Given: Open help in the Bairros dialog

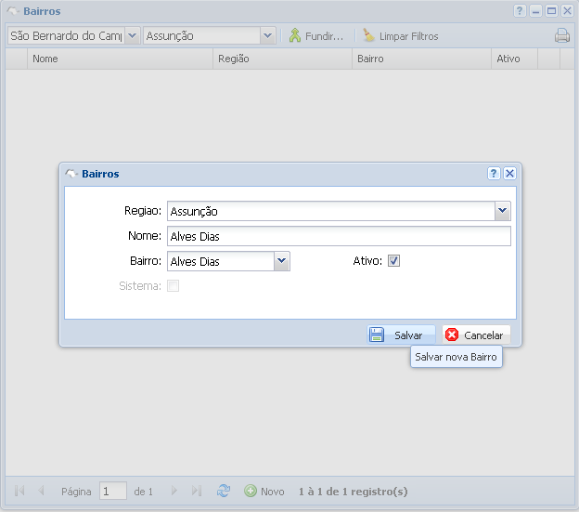Looking at the screenshot, I should (x=494, y=174).
